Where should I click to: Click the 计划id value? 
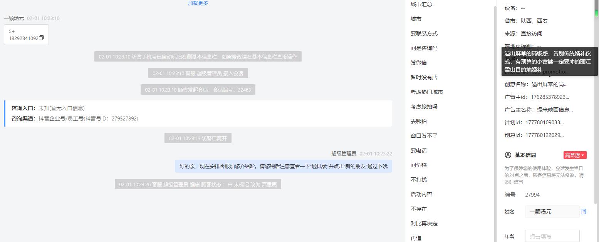545,122
